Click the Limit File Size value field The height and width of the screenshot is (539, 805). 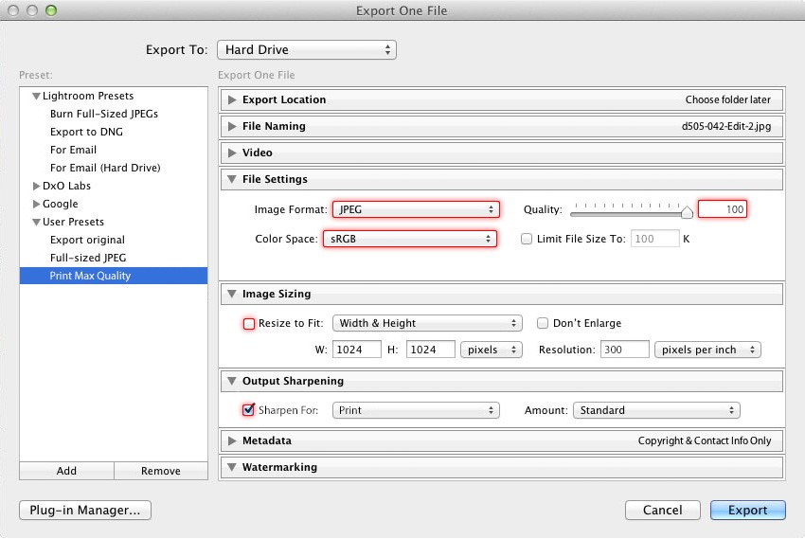(655, 239)
